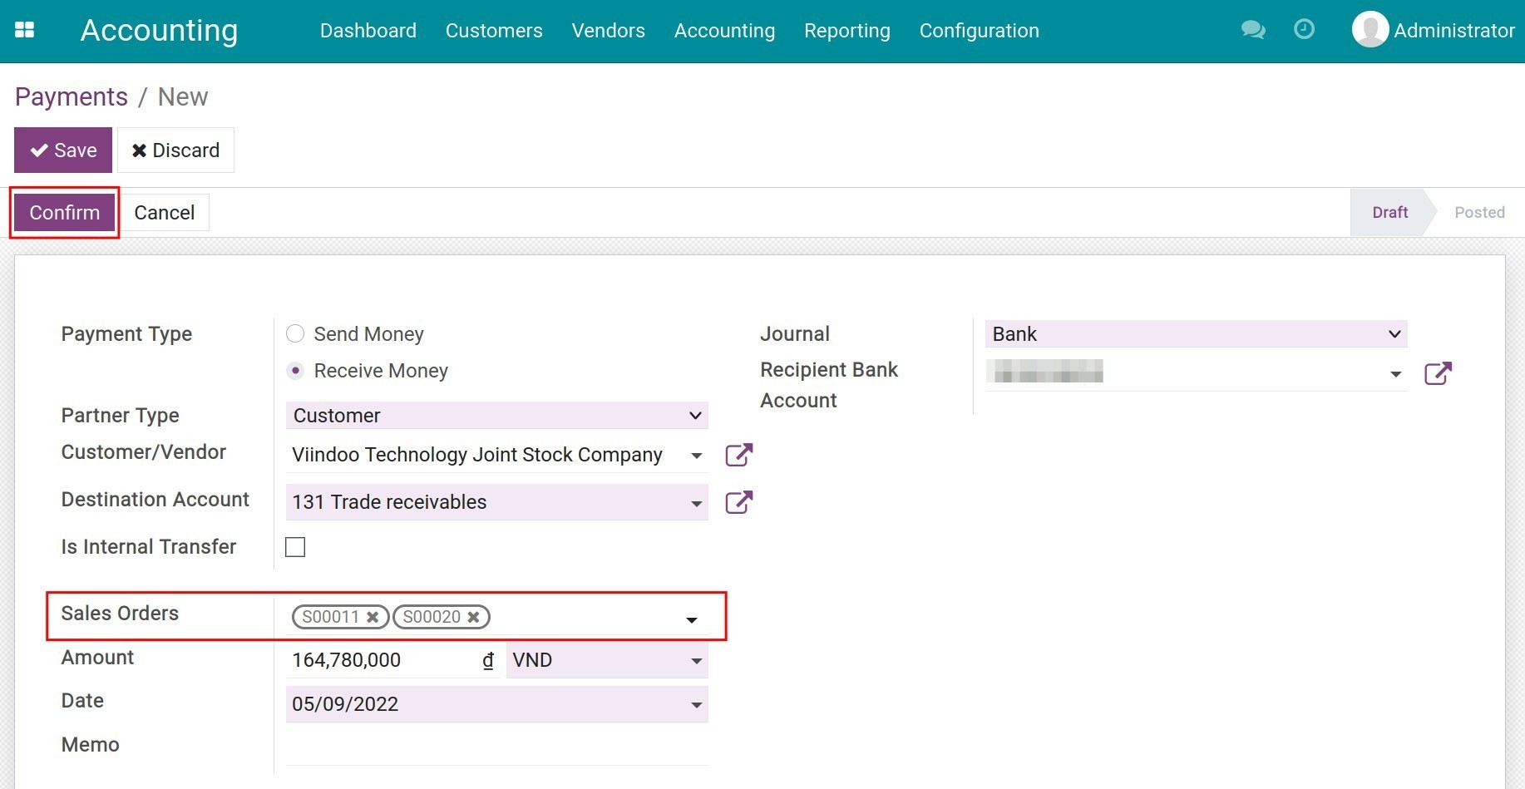Click the Memo input field
Viewport: 1525px width, 789px height.
(496, 747)
